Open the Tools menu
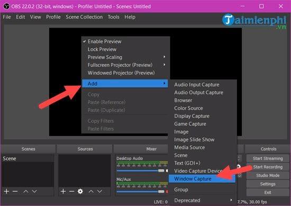Image resolution: width=291 pixels, height=206 pixels. pyautogui.click(x=113, y=17)
